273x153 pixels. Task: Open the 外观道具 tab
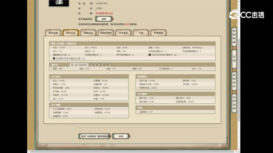(x=159, y=33)
